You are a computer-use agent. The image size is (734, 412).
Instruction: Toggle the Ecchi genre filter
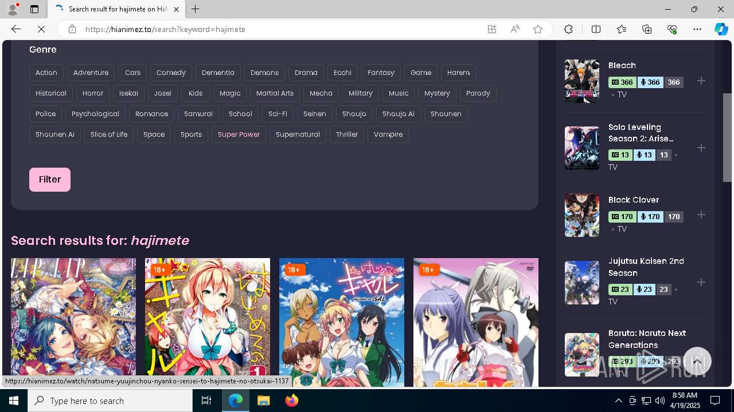click(x=342, y=73)
